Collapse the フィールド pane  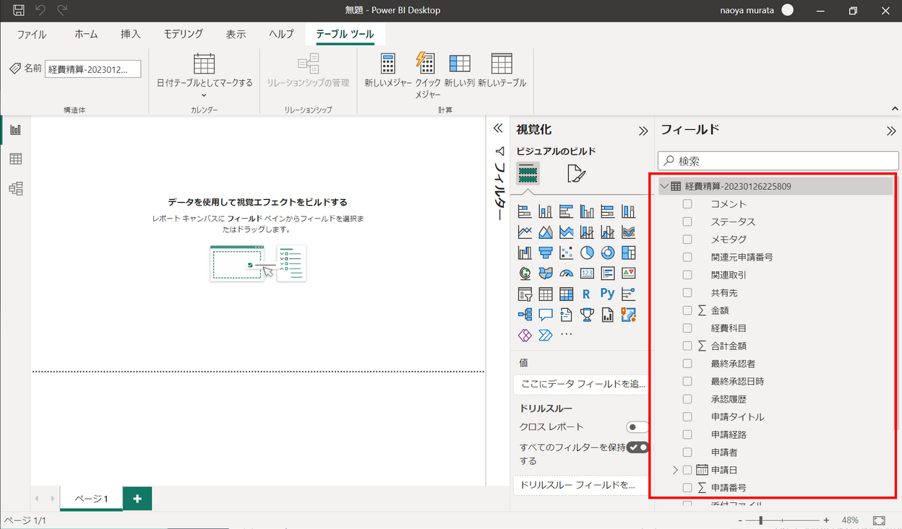(x=891, y=131)
